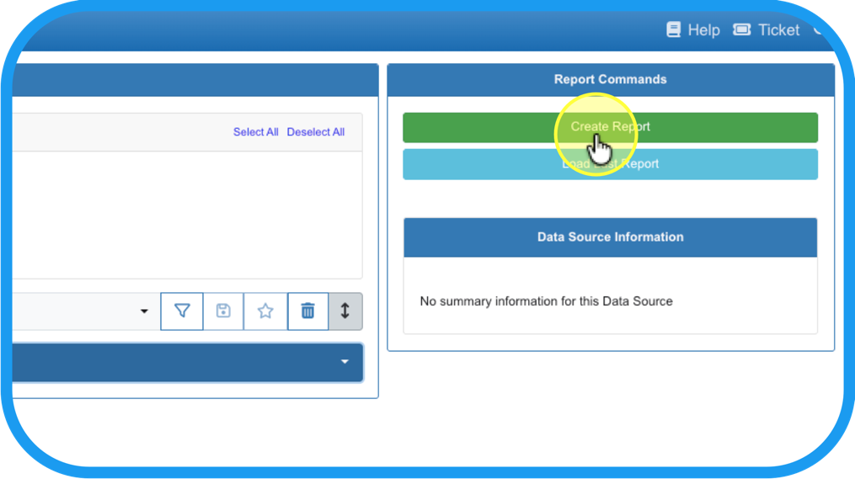
Task: Open the black caret filter dropdown
Action: (144, 311)
